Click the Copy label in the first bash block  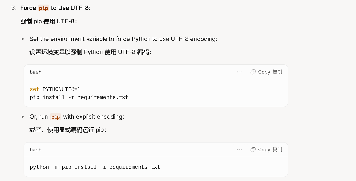pyautogui.click(x=264, y=72)
